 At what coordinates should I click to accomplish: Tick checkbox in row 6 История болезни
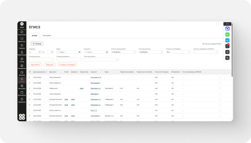click(220, 105)
